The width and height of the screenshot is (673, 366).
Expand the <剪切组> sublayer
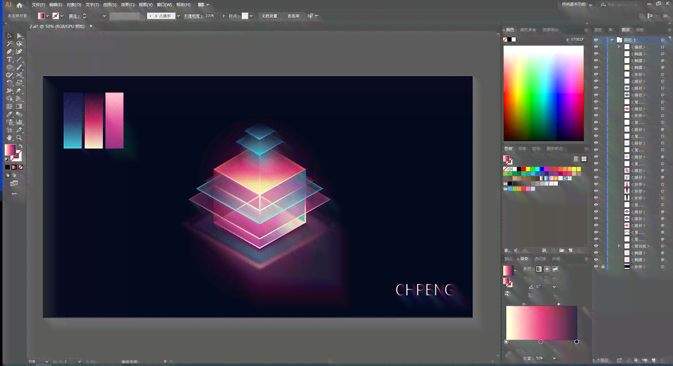coord(619,246)
